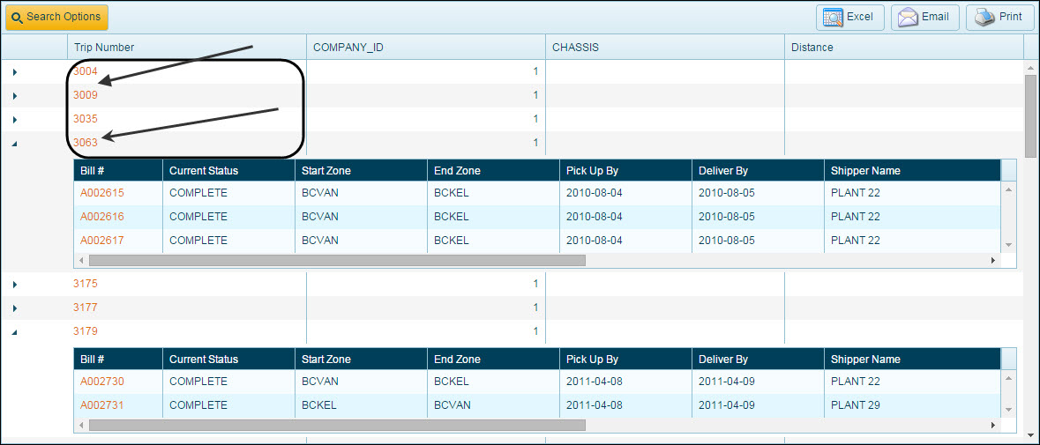Open bill A002730 link

102,382
